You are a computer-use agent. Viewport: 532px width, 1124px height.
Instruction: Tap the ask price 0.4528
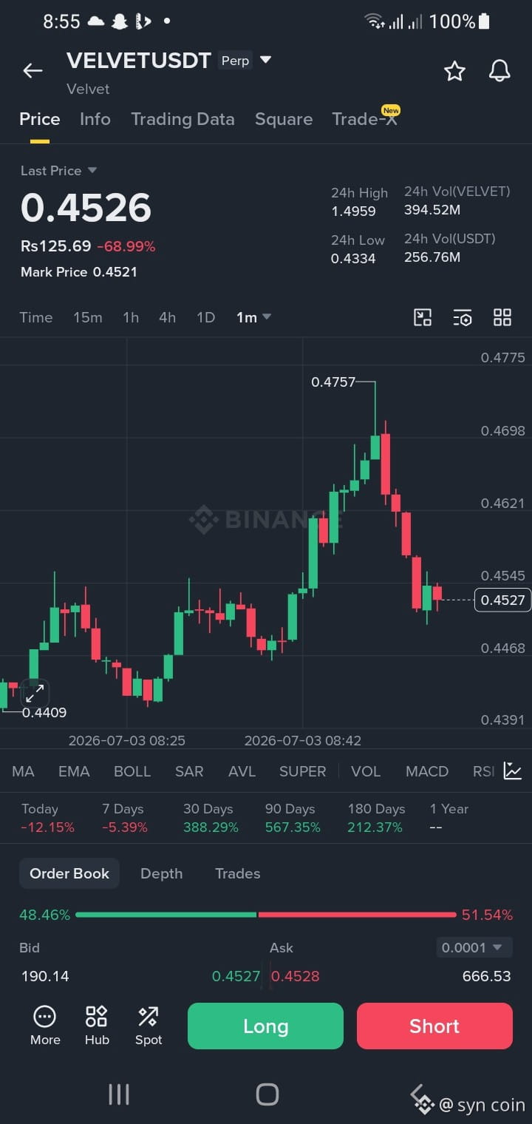(x=296, y=976)
